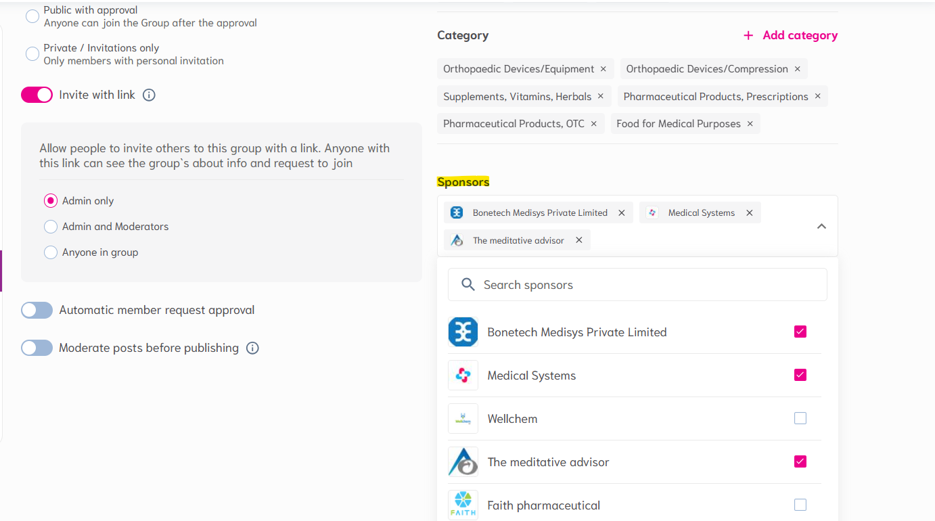Enable Moderate posts before publishing toggle
Image resolution: width=935 pixels, height=521 pixels.
37,348
